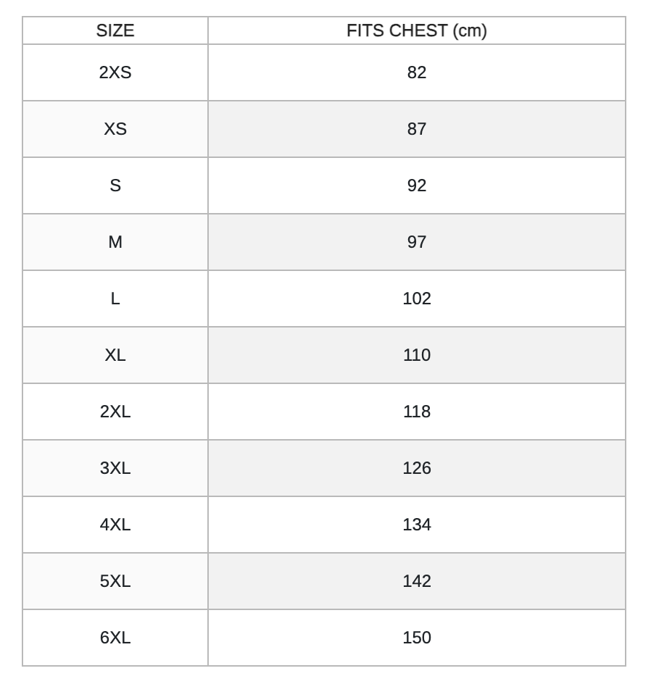This screenshot has width=651, height=684.
Task: Click the 3XL size cell
Action: [115, 468]
